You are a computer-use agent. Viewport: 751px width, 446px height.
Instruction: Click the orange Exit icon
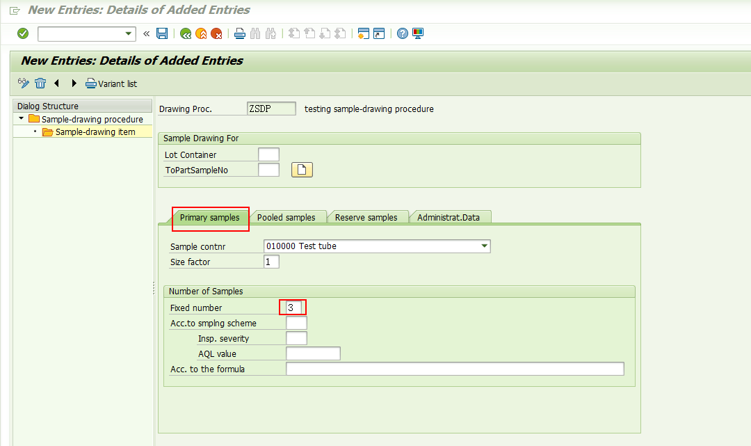[x=201, y=33]
